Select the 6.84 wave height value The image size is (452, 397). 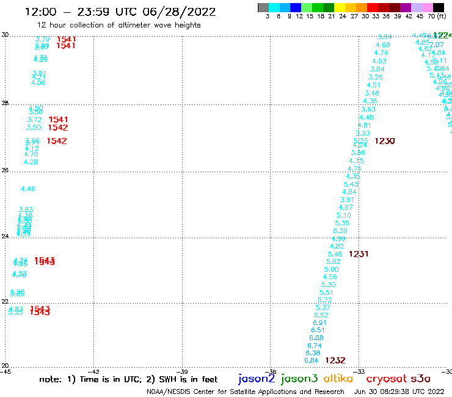[312, 361]
